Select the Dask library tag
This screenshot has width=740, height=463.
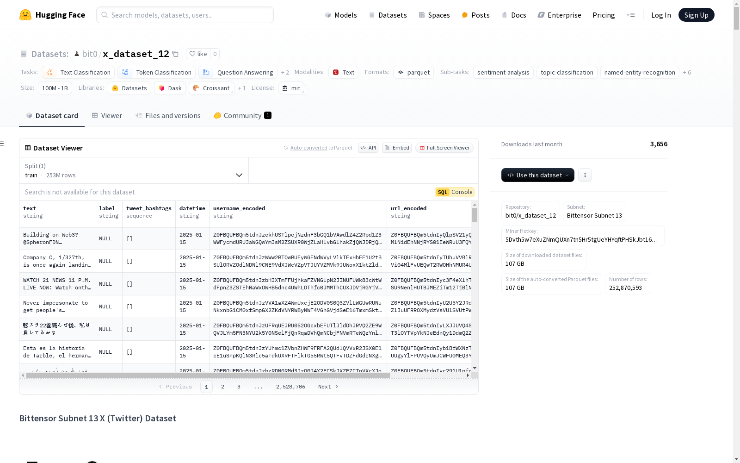pos(170,88)
